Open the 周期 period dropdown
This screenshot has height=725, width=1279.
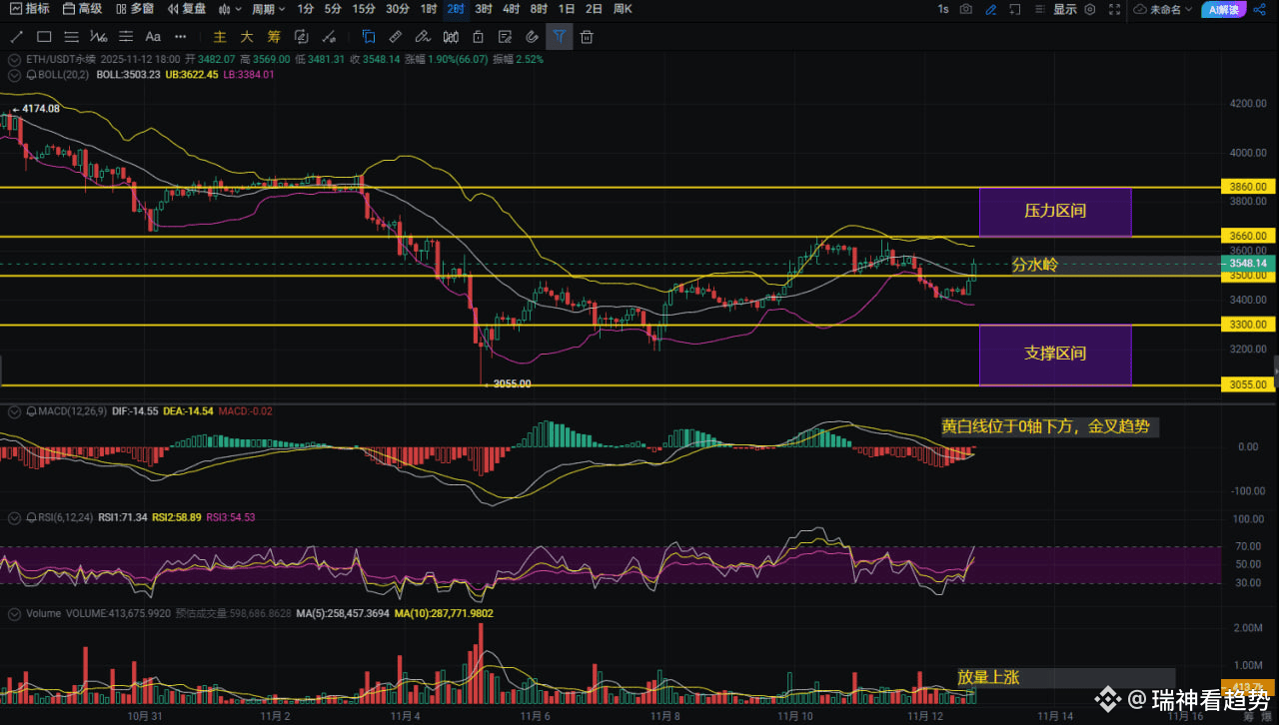[268, 9]
